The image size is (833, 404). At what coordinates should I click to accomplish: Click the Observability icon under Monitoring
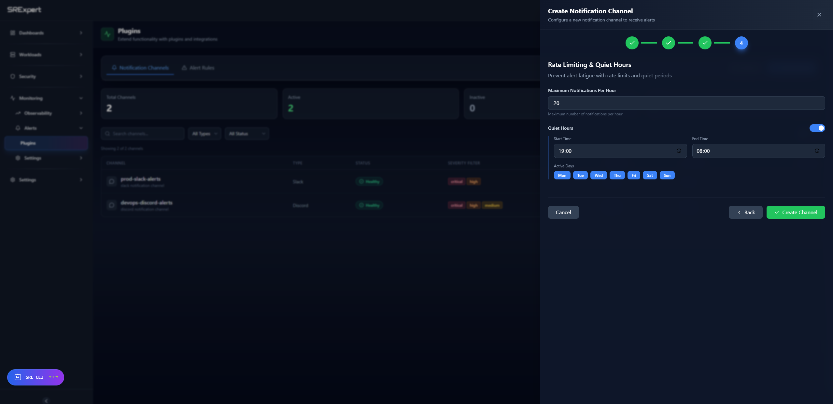[18, 113]
